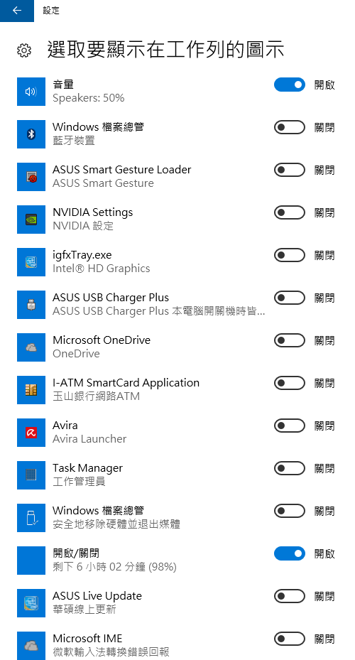
Task: Enable the igfxTray.exe toggle
Action: [290, 255]
